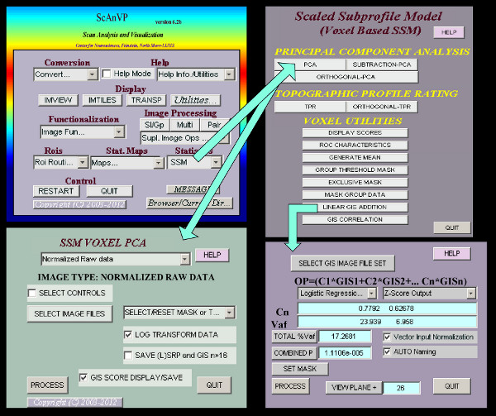
Task: Click the RESTART control button
Action: (56, 191)
